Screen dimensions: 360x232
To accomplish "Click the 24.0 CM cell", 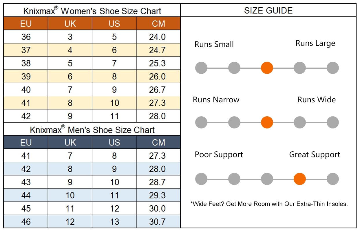I will coord(158,37).
